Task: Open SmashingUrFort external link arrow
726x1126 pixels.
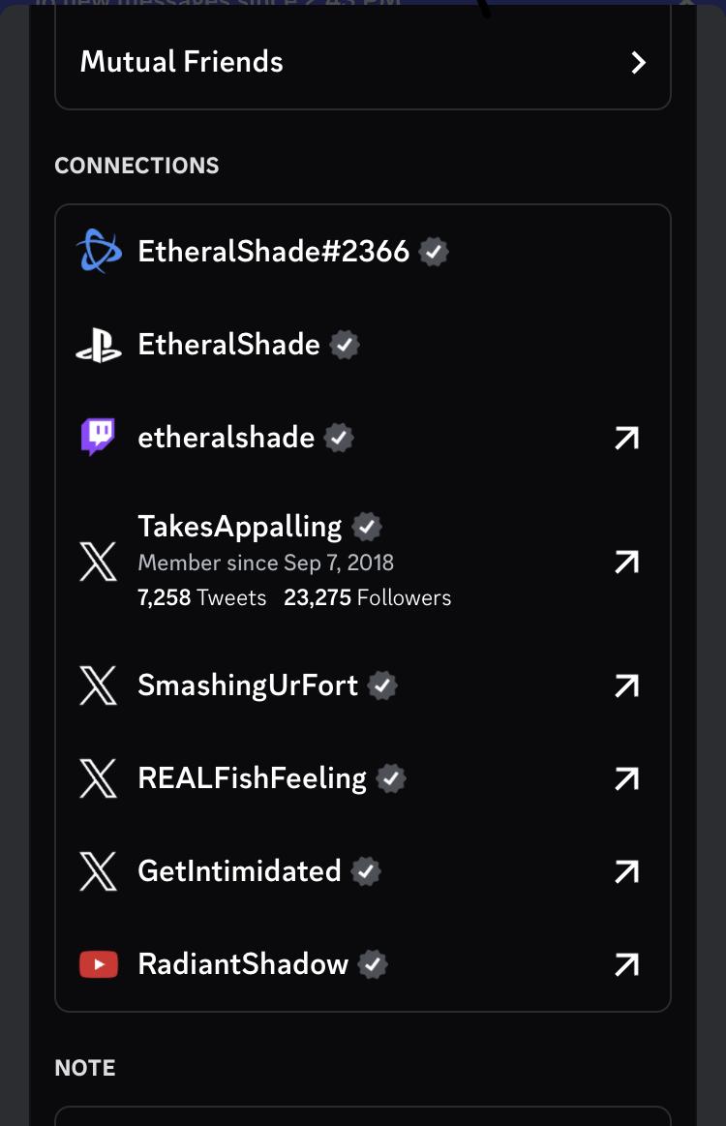Action: tap(627, 685)
